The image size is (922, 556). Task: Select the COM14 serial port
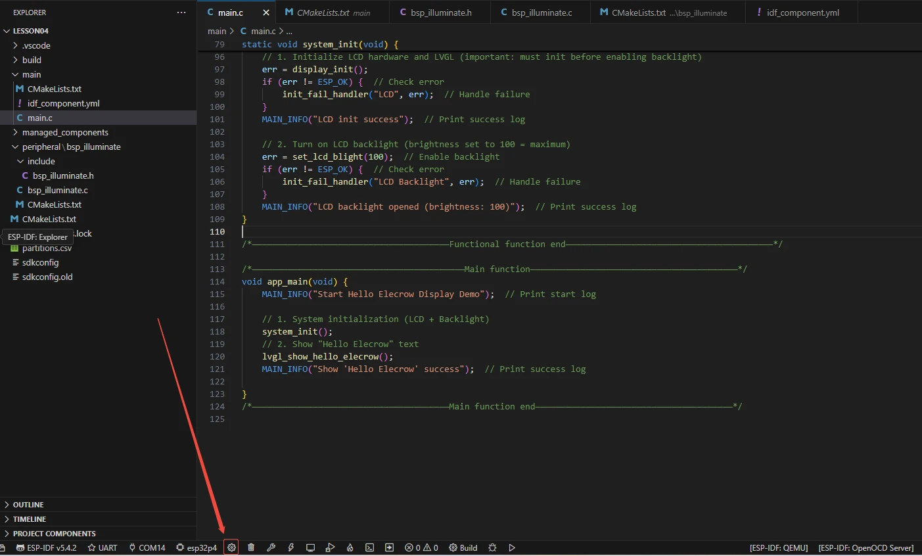(147, 547)
